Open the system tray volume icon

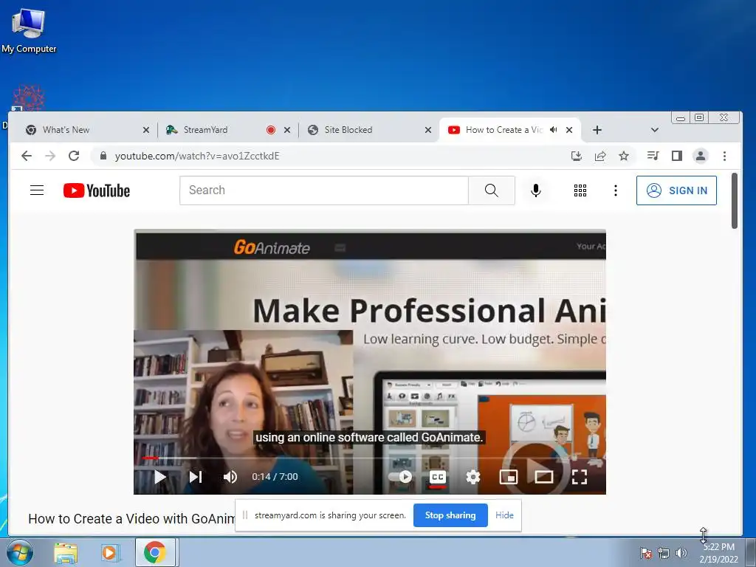pyautogui.click(x=681, y=553)
